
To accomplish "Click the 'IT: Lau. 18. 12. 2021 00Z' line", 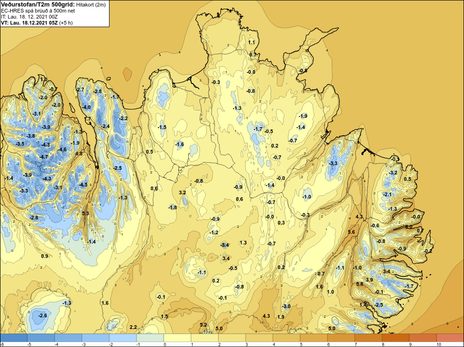I will 29,17.
